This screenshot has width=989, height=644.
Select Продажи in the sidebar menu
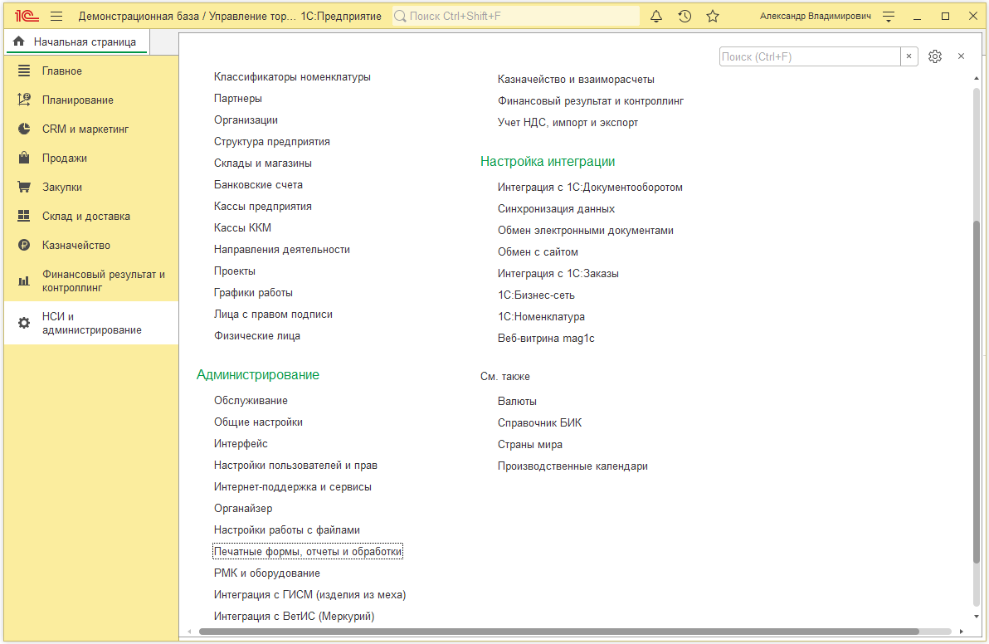pos(65,159)
